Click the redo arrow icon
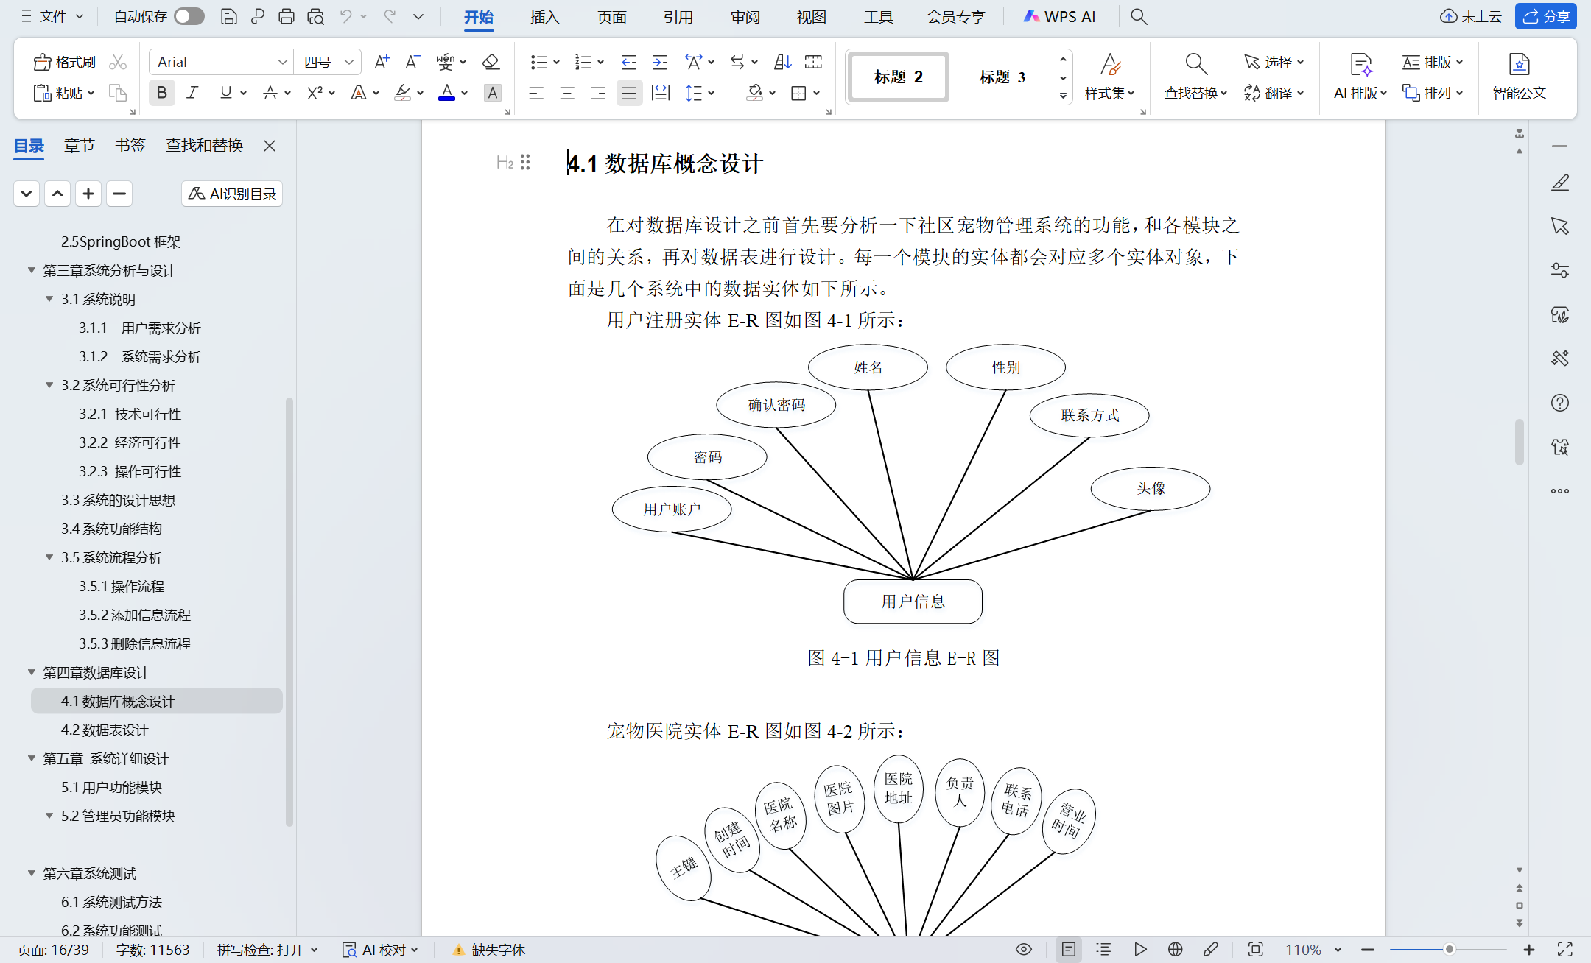Image resolution: width=1591 pixels, height=963 pixels. click(x=390, y=16)
